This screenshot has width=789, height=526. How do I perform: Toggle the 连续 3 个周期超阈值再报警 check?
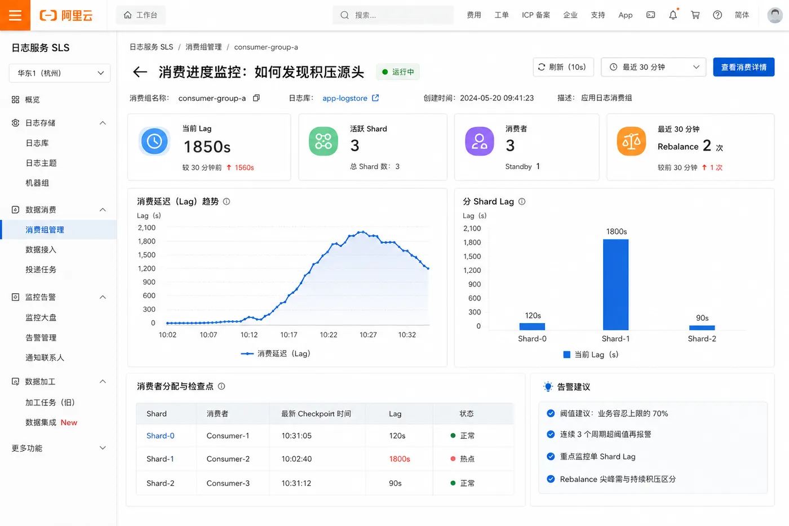tap(551, 434)
